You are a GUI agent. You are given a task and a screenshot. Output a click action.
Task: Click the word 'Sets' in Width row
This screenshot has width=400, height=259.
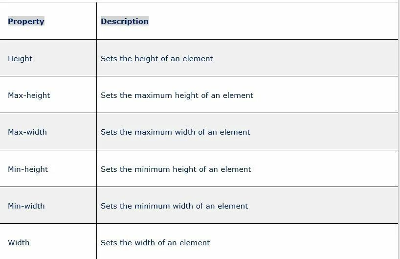click(109, 243)
